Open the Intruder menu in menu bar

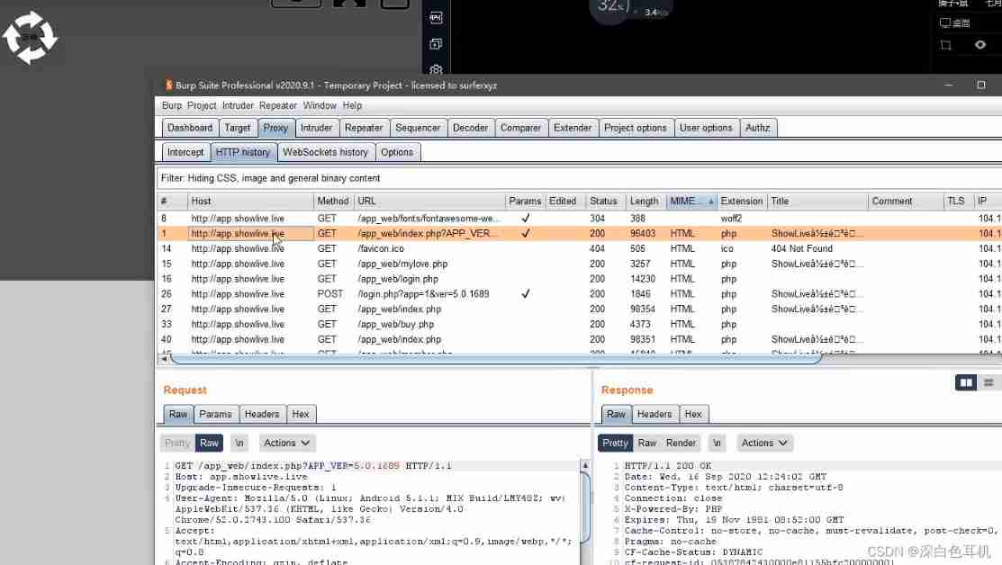(x=238, y=105)
